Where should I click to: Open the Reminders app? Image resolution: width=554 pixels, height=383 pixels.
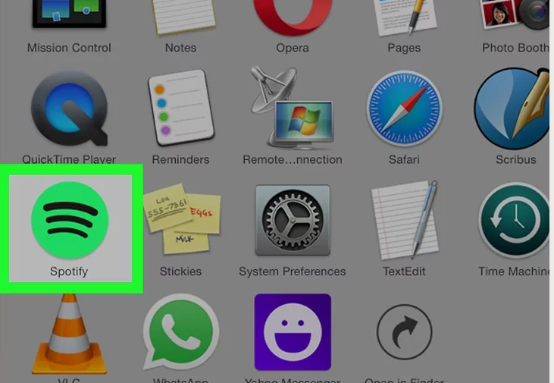180,110
